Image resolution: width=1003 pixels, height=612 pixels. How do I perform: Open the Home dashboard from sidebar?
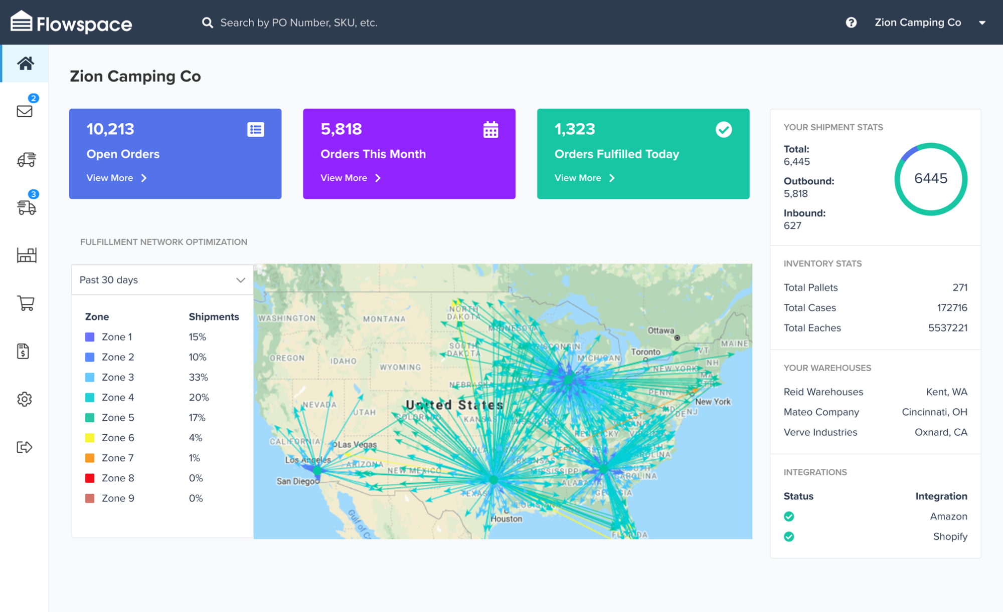(x=24, y=63)
